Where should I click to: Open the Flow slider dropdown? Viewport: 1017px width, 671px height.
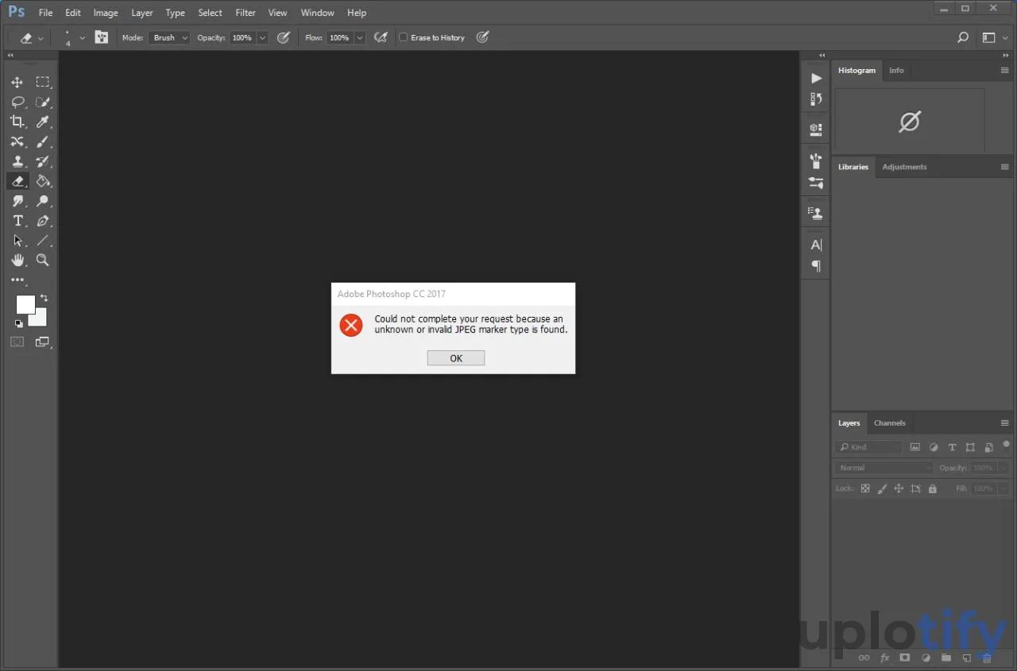(x=360, y=37)
